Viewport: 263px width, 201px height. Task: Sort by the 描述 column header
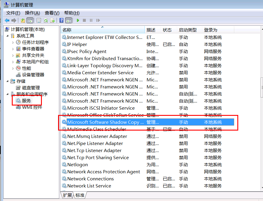coord(153,30)
